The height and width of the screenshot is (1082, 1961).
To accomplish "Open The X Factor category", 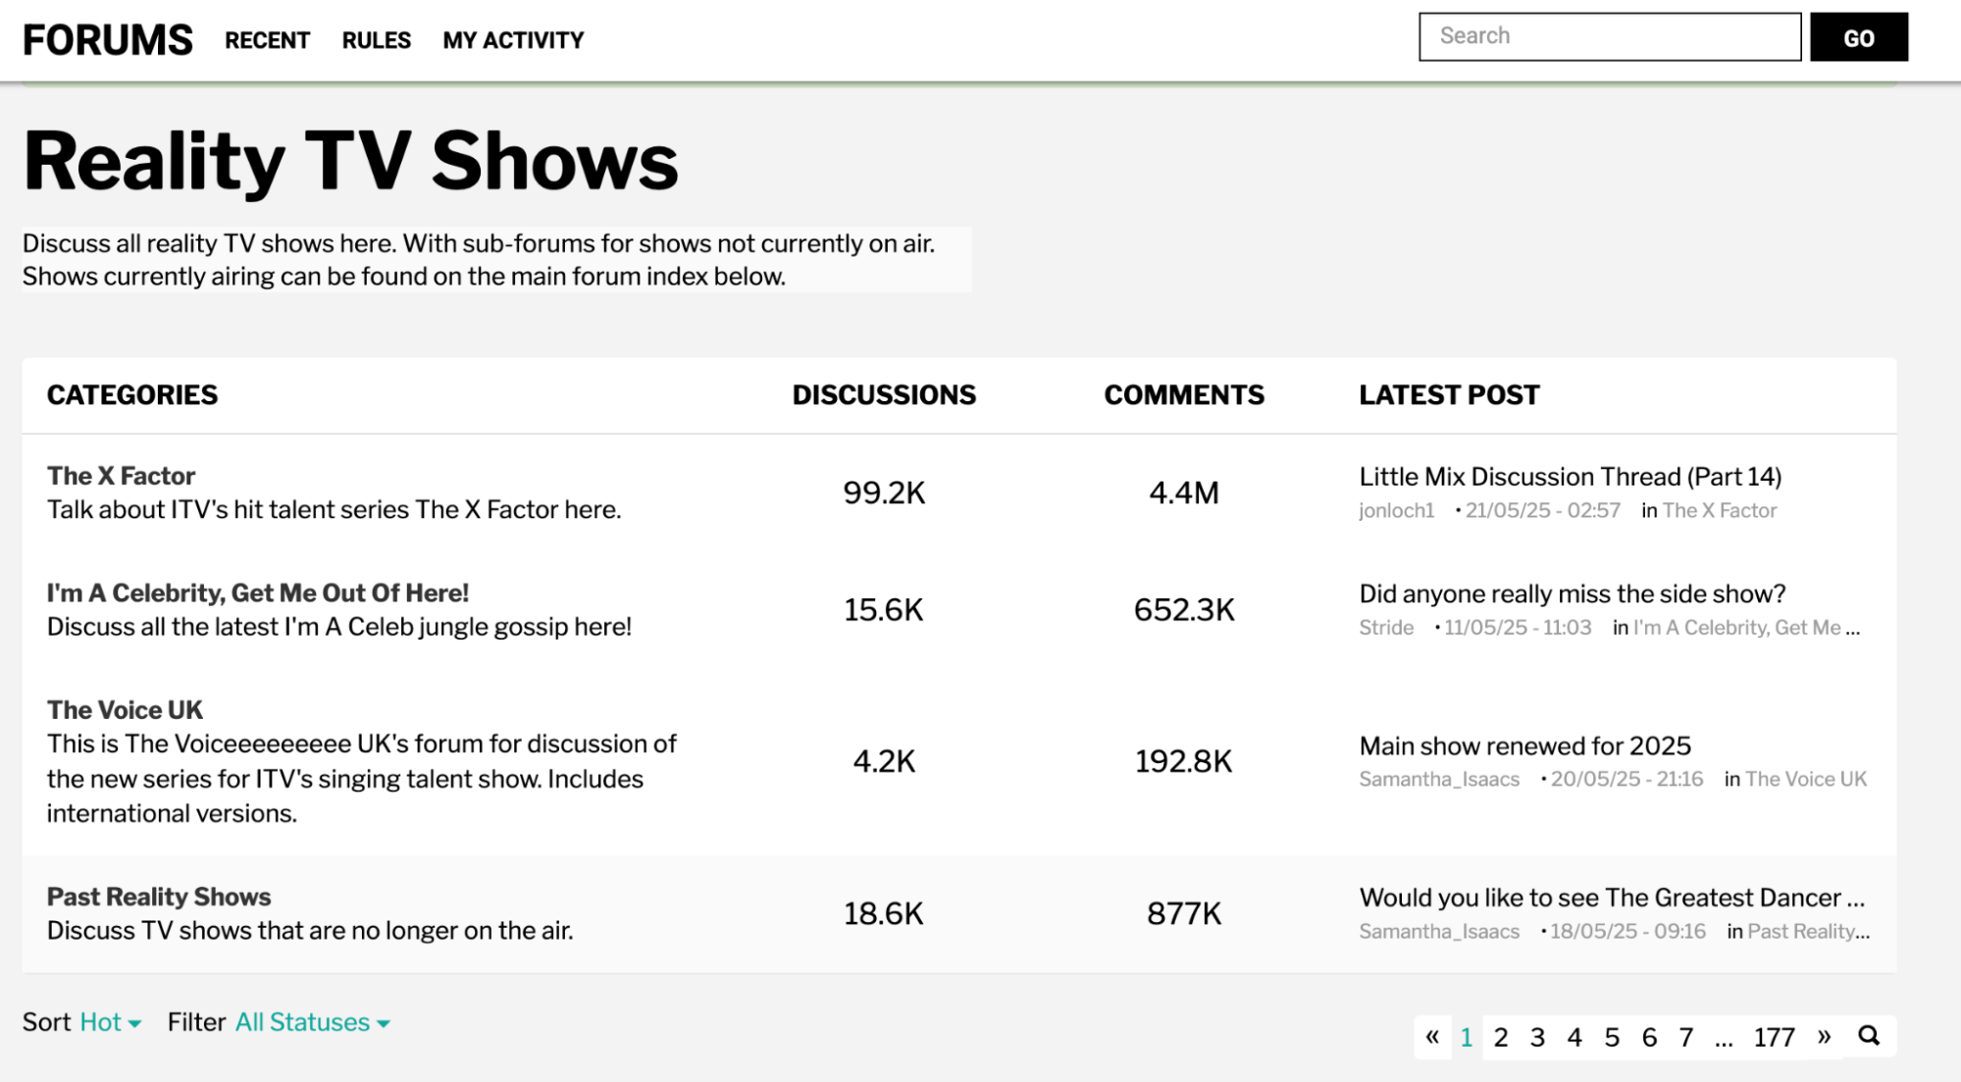I will [121, 476].
